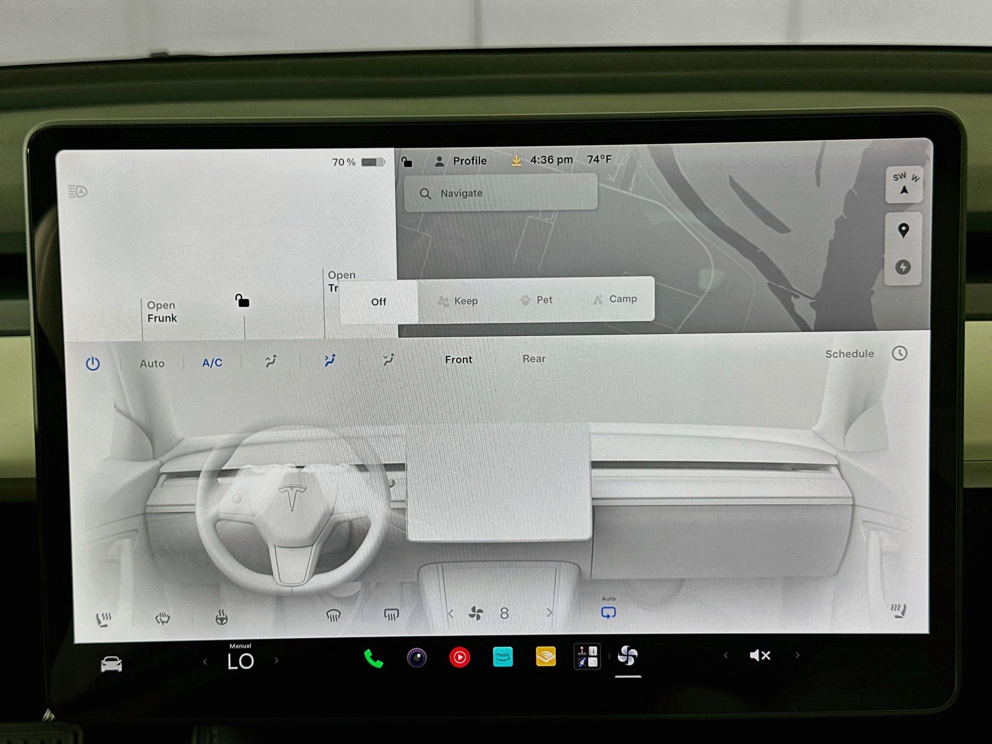Select Pet (Dog) mode
992x744 pixels.
tap(536, 300)
